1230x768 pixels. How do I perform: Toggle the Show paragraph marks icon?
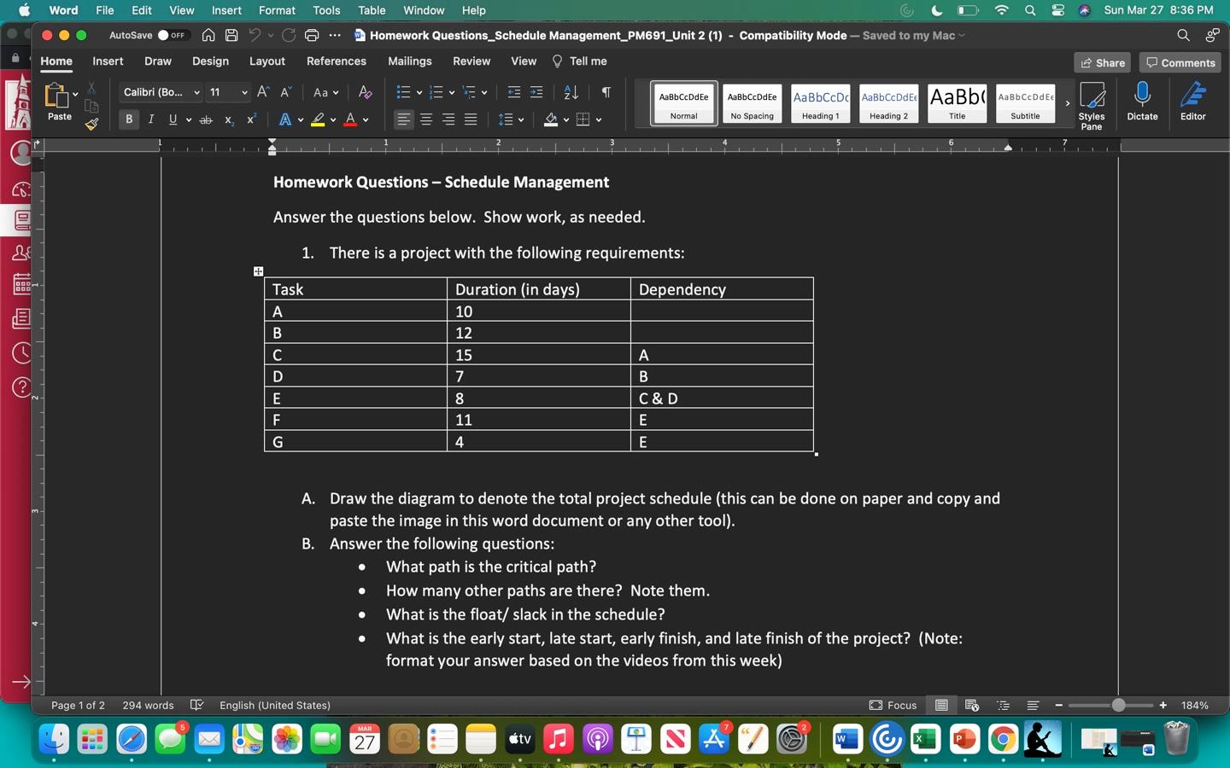[x=606, y=91]
